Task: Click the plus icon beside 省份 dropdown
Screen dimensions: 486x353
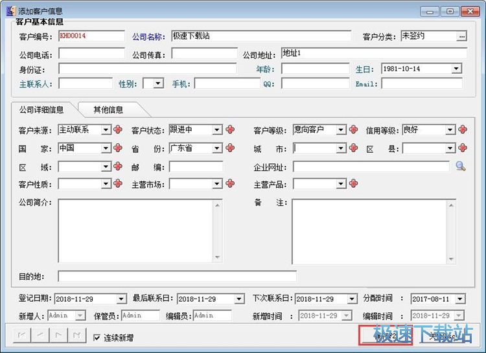Action: pos(230,148)
